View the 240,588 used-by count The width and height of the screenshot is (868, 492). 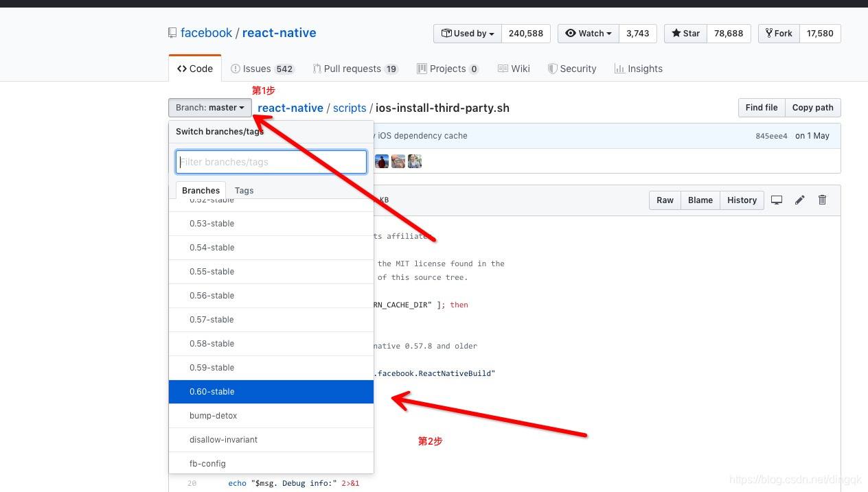526,33
